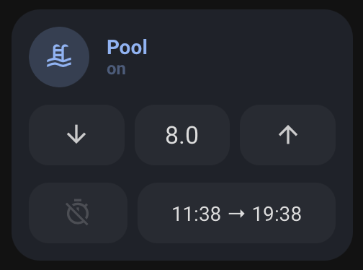Viewport: 363px width, 270px height.
Task: Raise the pool hours above 8.0
Action: pos(287,135)
